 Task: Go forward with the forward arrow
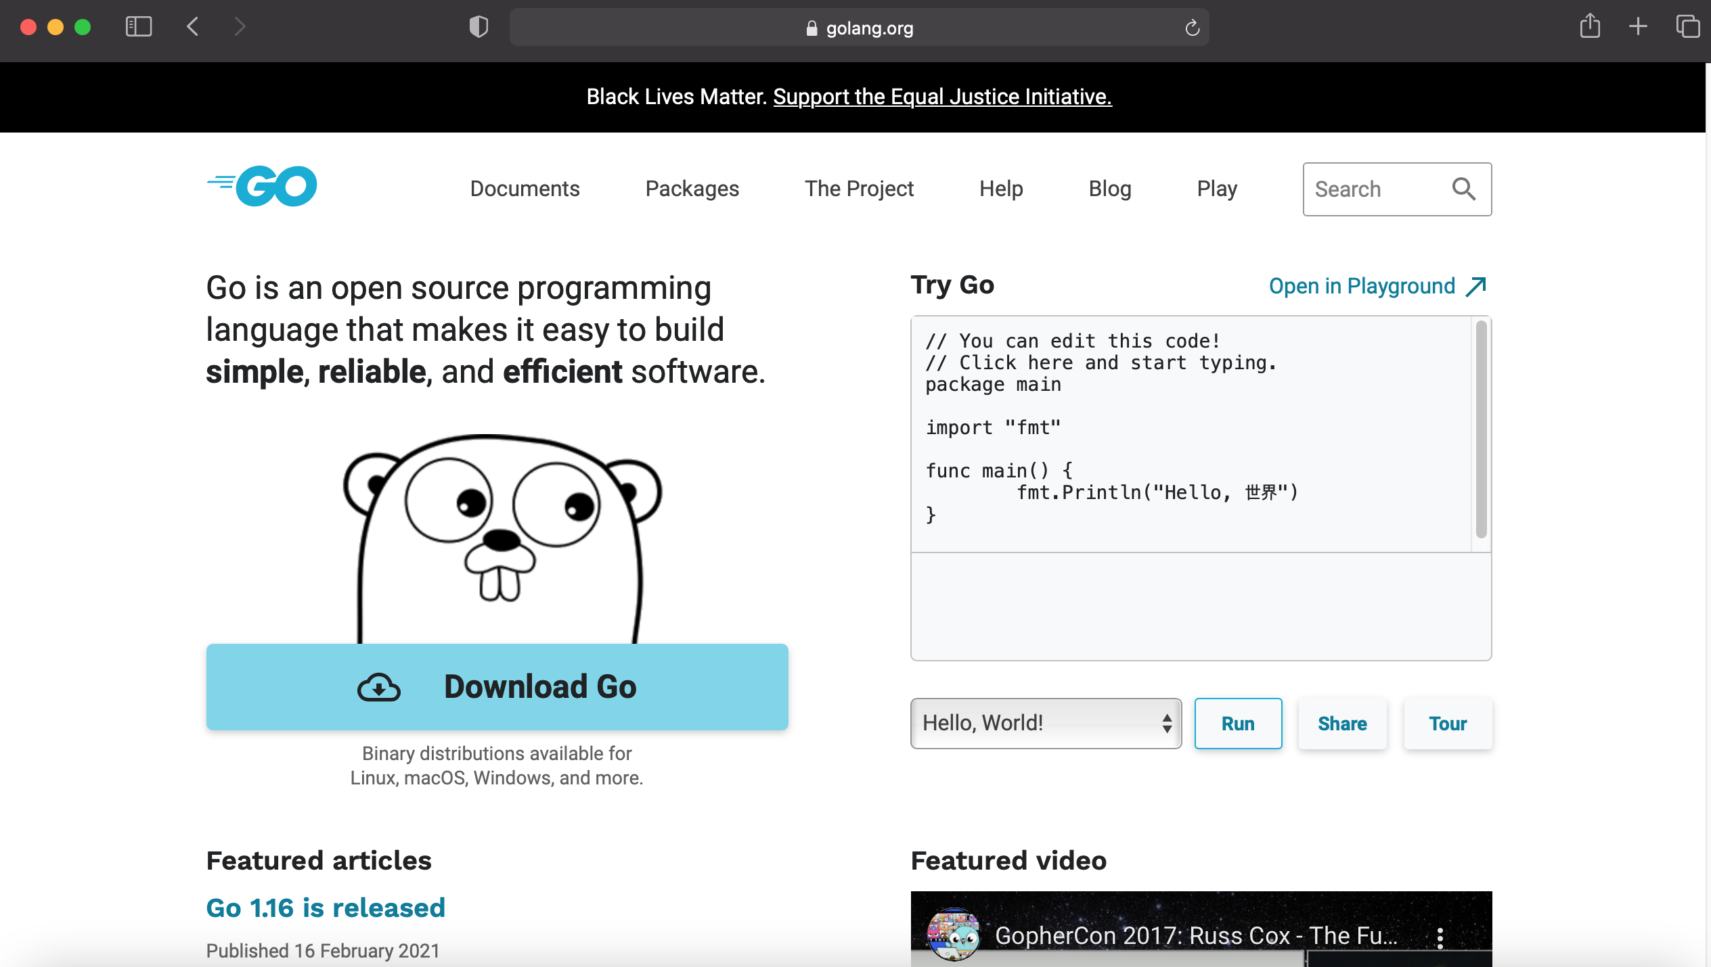(239, 27)
